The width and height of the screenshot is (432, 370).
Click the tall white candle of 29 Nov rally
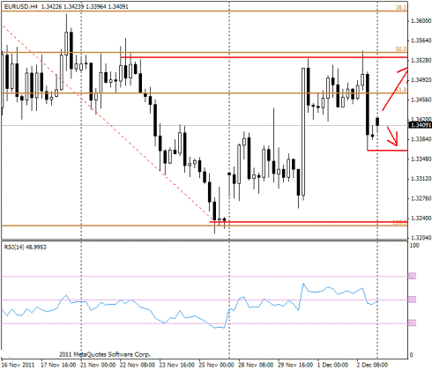(303, 131)
